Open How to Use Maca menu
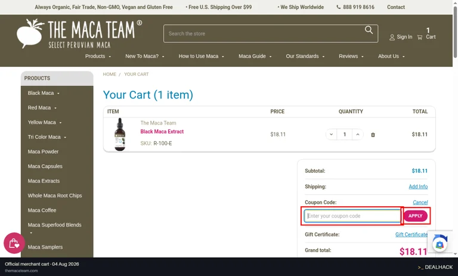This screenshot has height=276, width=458. pos(201,56)
